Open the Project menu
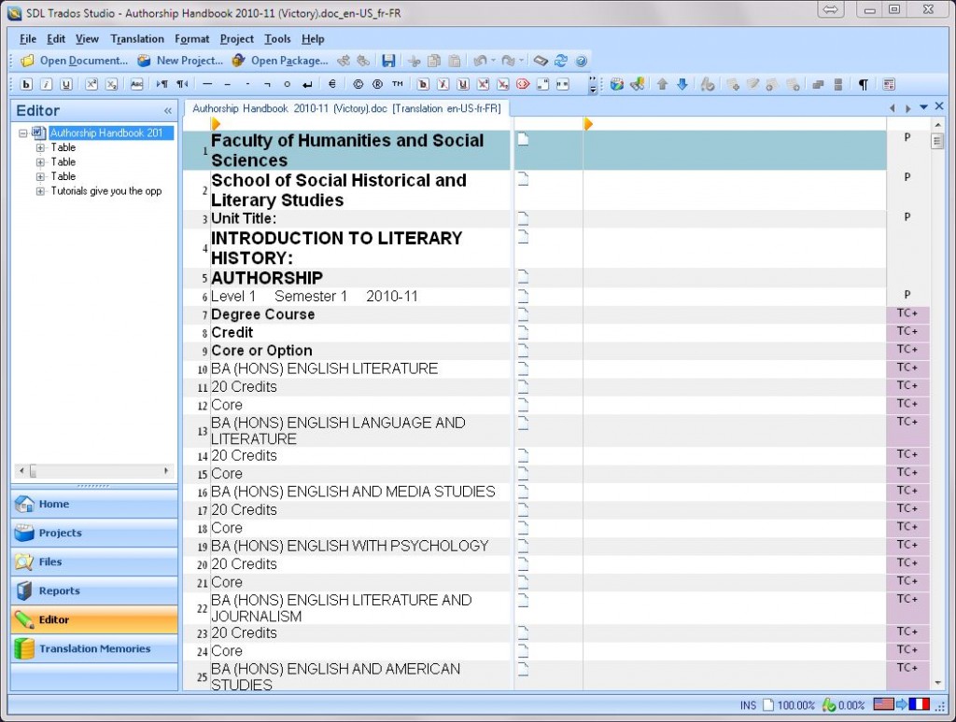The height and width of the screenshot is (722, 956). [237, 39]
